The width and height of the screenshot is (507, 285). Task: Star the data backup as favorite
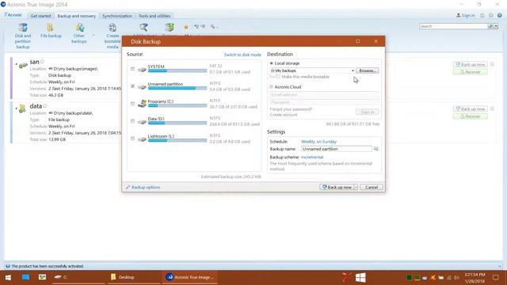pos(45,105)
